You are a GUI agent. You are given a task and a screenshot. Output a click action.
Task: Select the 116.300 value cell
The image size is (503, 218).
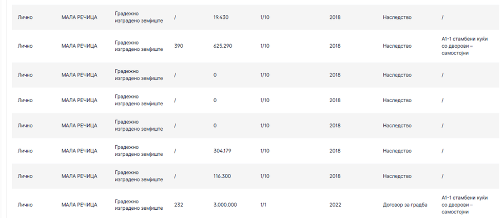click(222, 176)
